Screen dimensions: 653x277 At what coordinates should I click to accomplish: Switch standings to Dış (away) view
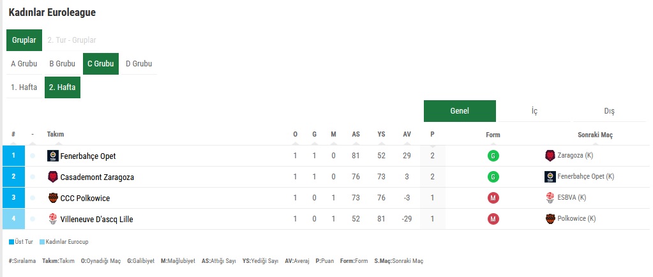point(609,111)
